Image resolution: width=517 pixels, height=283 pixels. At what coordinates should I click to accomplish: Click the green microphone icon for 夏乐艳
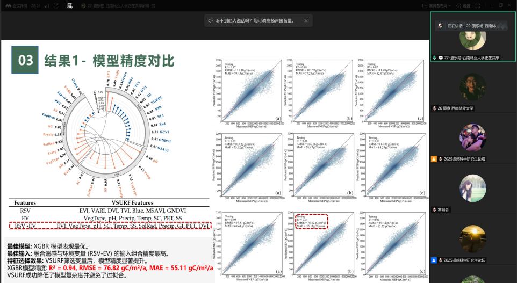click(434, 57)
